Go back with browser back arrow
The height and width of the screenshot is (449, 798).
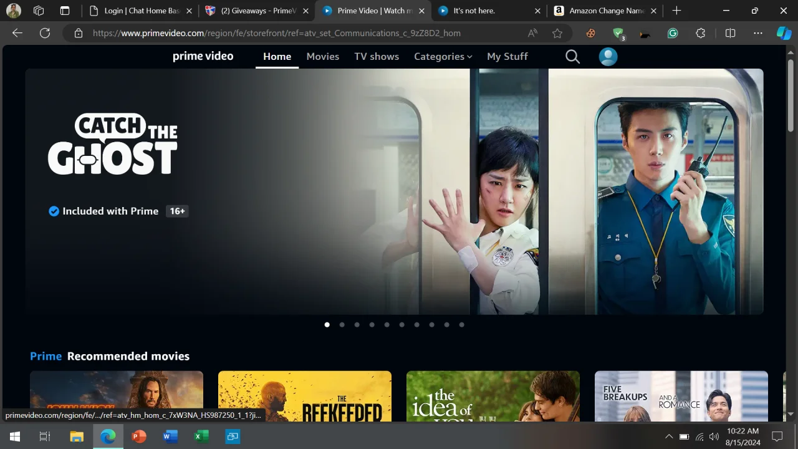(x=17, y=33)
